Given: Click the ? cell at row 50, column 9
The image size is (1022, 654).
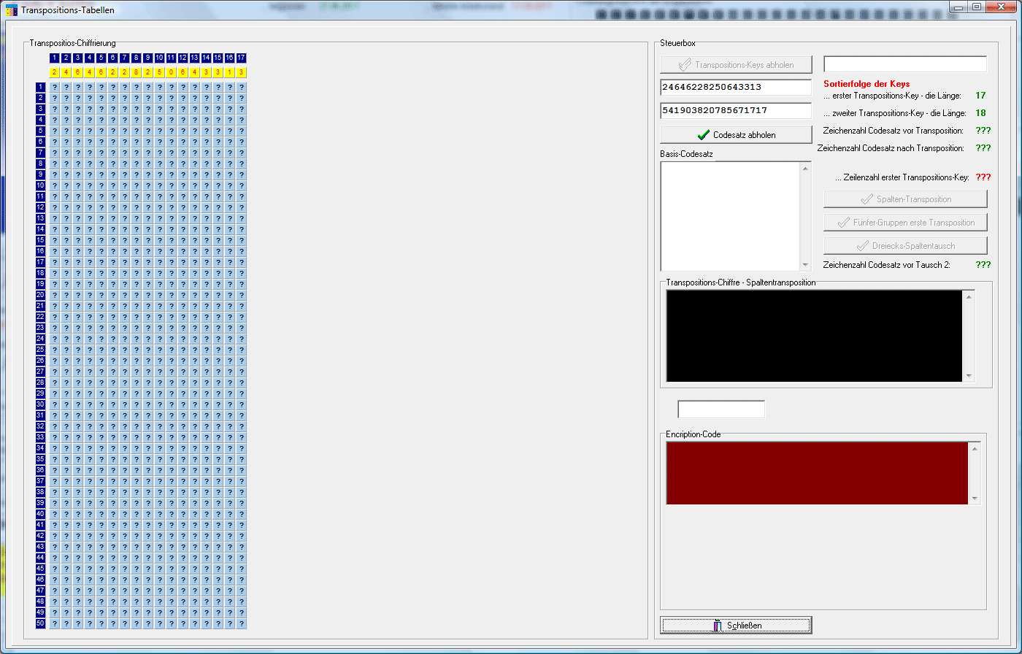Looking at the screenshot, I should pos(147,623).
